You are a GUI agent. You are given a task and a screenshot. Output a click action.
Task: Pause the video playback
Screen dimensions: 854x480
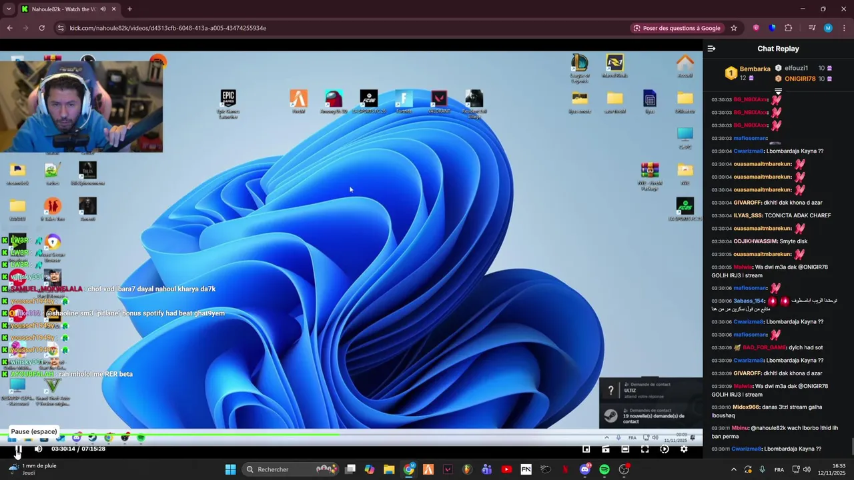[x=18, y=449]
